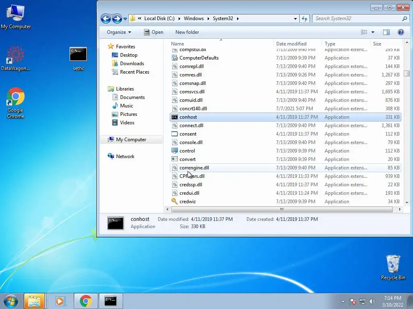
Task: Open Explorer Help icon
Action: [400, 32]
